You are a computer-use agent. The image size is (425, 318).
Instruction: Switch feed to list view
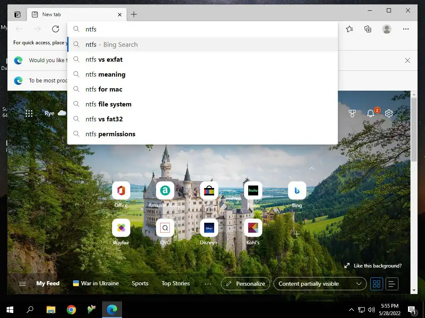click(392, 284)
